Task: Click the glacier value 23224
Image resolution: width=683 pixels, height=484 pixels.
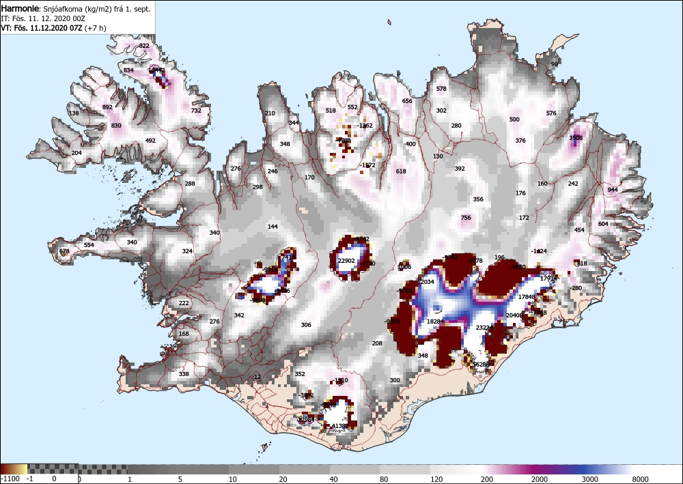Action: 484,328
